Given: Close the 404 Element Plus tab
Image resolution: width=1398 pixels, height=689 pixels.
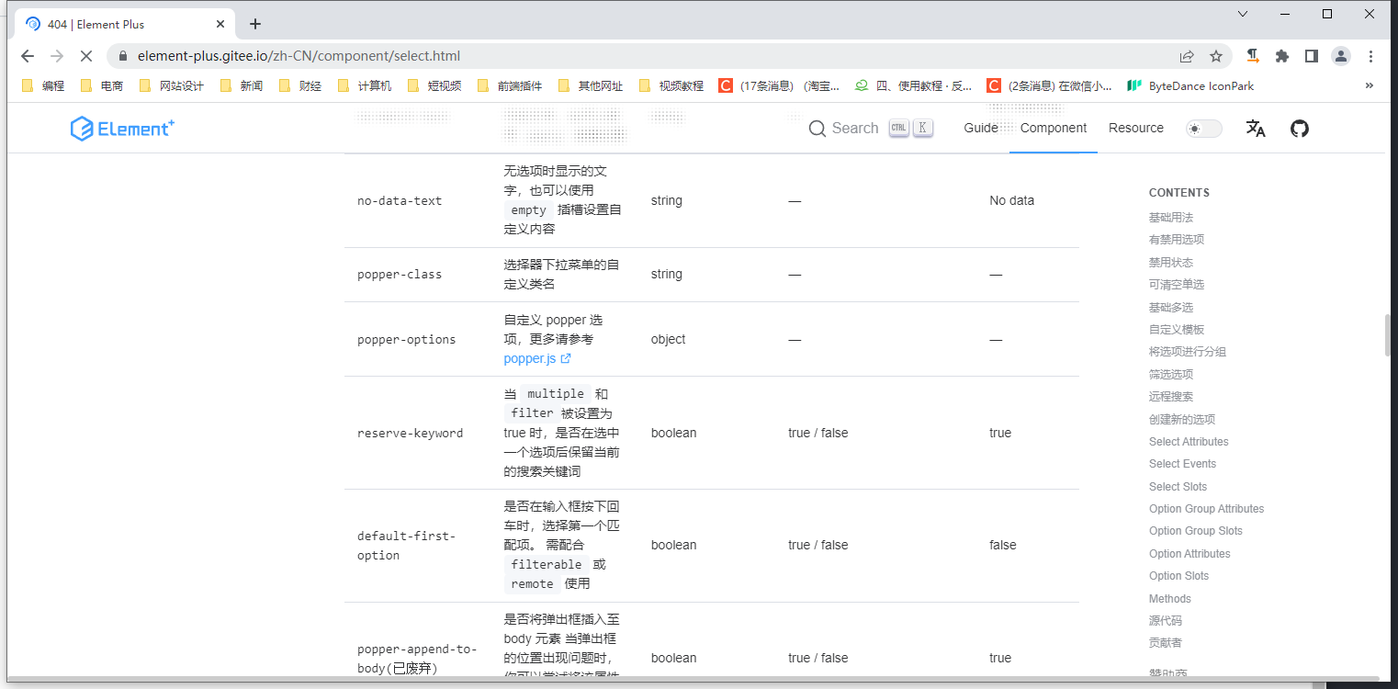Looking at the screenshot, I should 221,24.
